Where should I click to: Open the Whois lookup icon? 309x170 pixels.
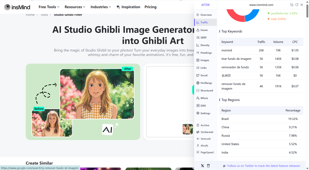198,98
